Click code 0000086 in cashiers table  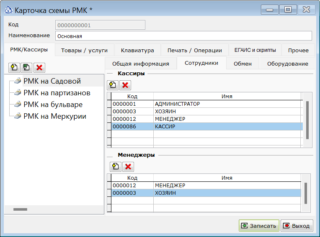[x=124, y=126]
